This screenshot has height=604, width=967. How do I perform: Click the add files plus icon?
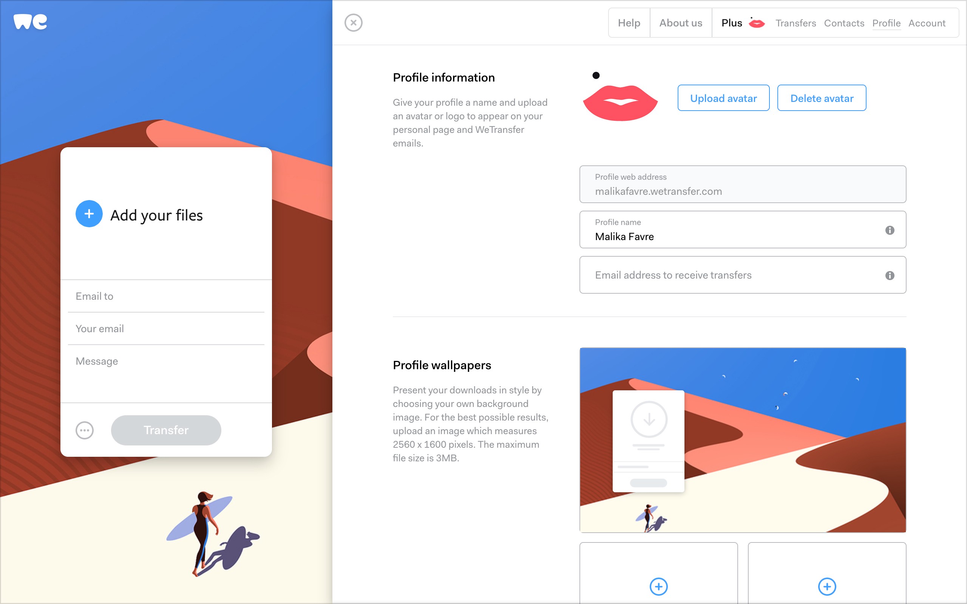[x=89, y=215]
